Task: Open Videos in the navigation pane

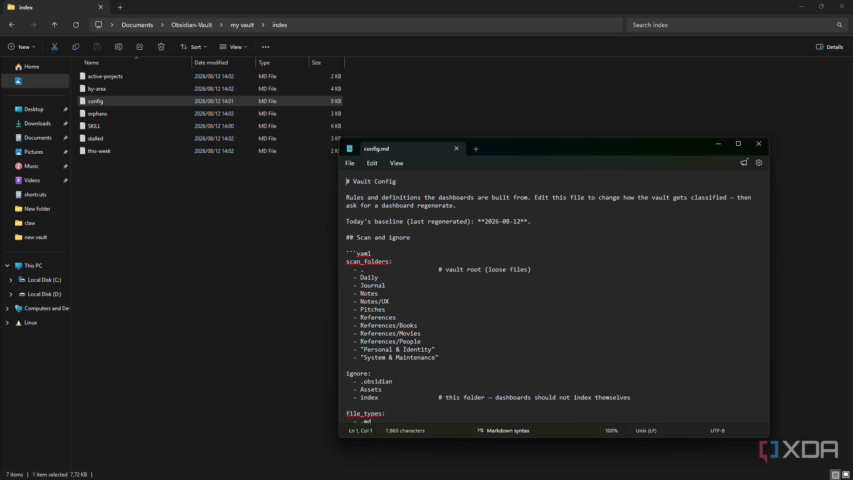Action: 35,180
